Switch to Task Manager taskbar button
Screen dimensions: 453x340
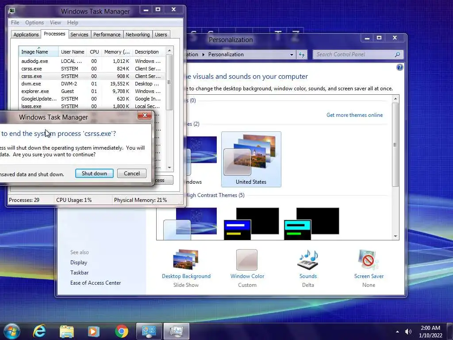point(176,331)
